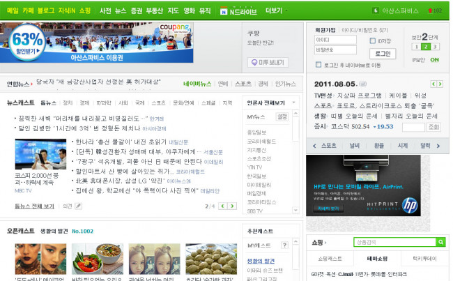Open the 연합뉴스 금강산사업자 headline
The image size is (453, 281).
point(98,82)
